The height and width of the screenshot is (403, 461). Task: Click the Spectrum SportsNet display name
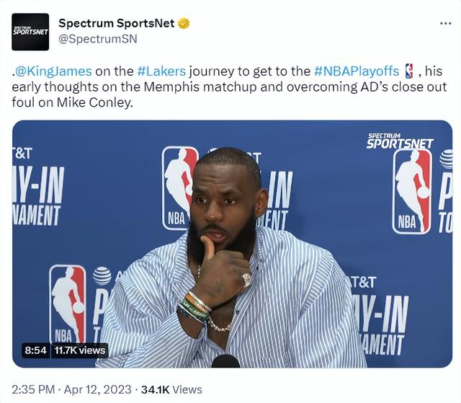[x=116, y=23]
